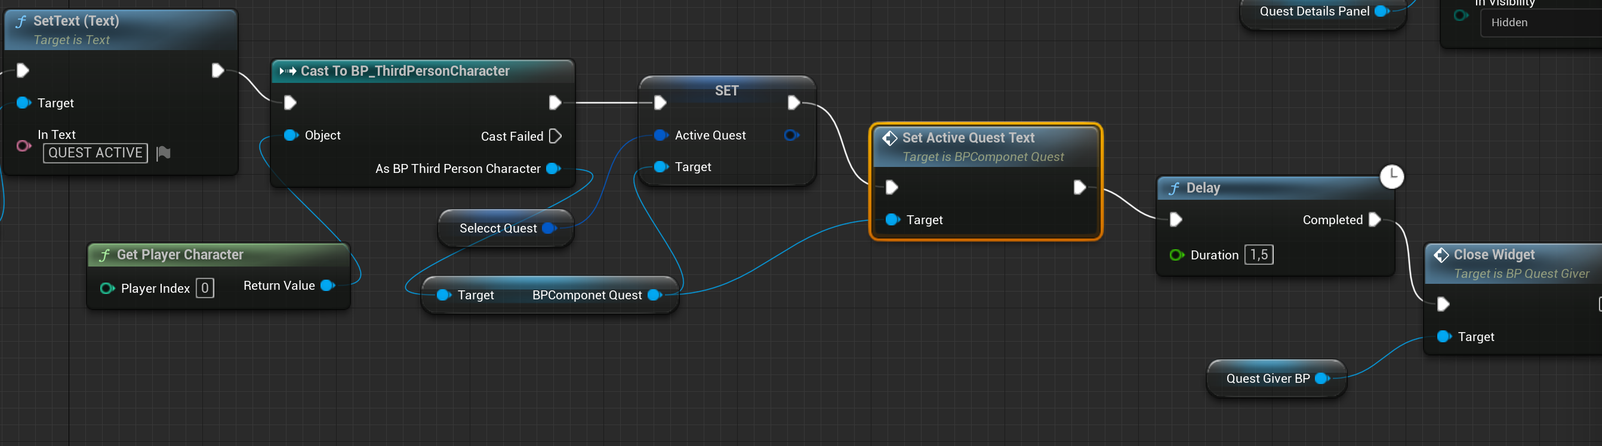This screenshot has height=446, width=1602.
Task: Click the Close Widget node icon
Action: click(x=1441, y=255)
